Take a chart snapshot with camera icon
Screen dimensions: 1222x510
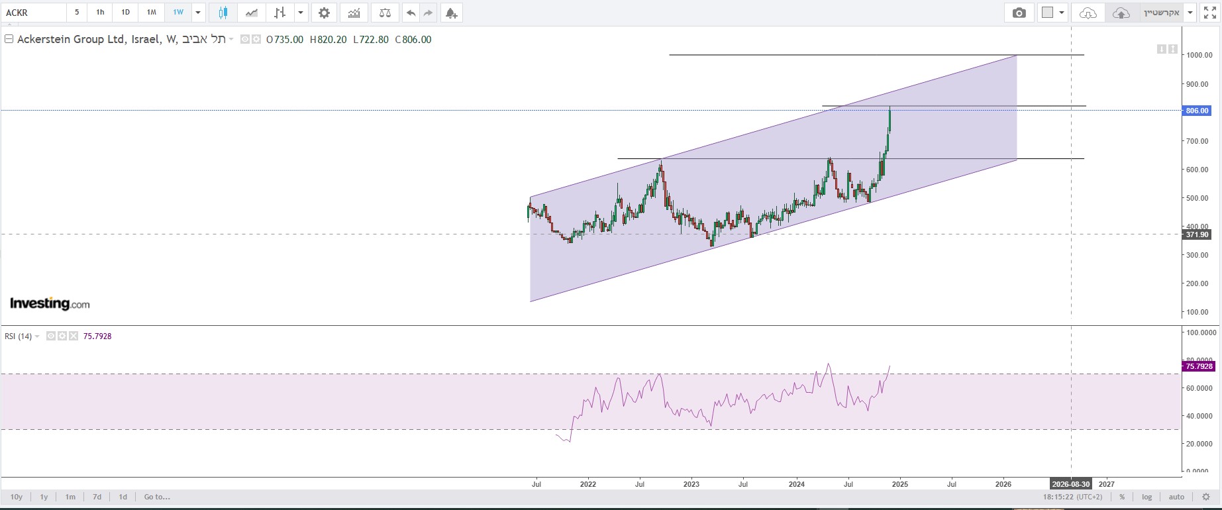[x=1019, y=13]
